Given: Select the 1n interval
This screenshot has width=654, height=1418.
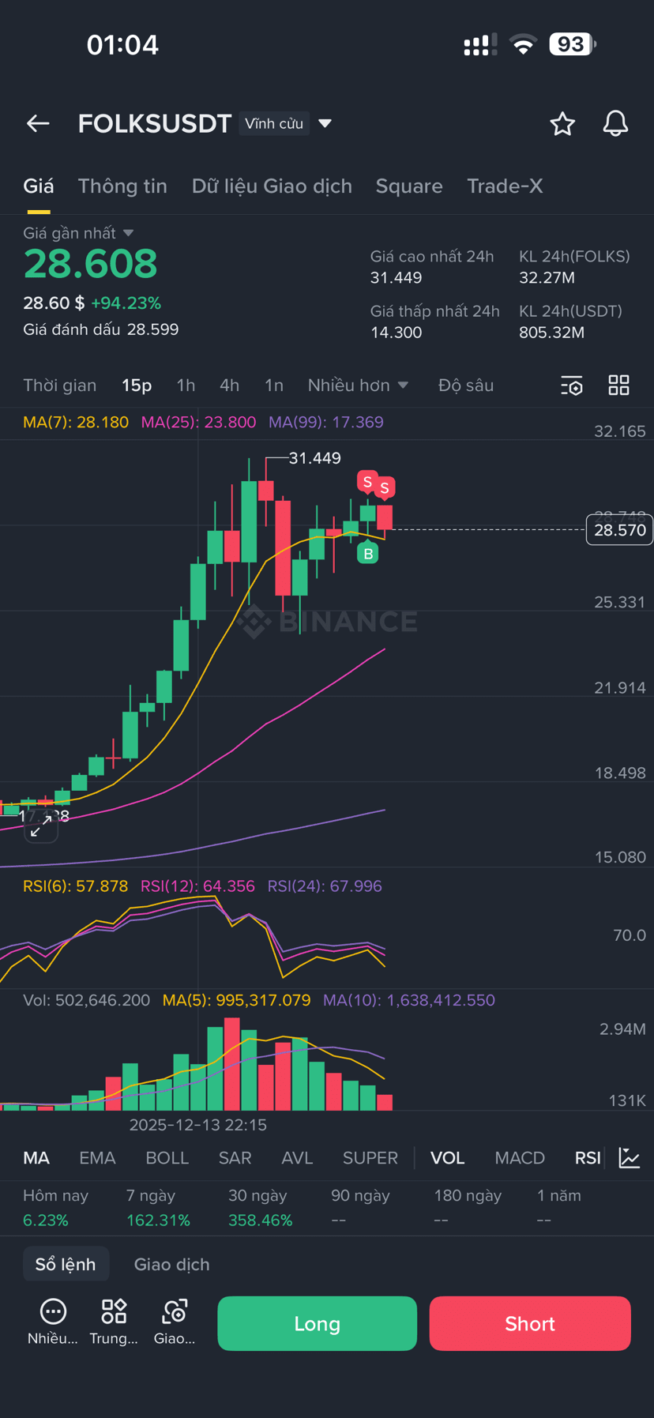Looking at the screenshot, I should coord(273,386).
